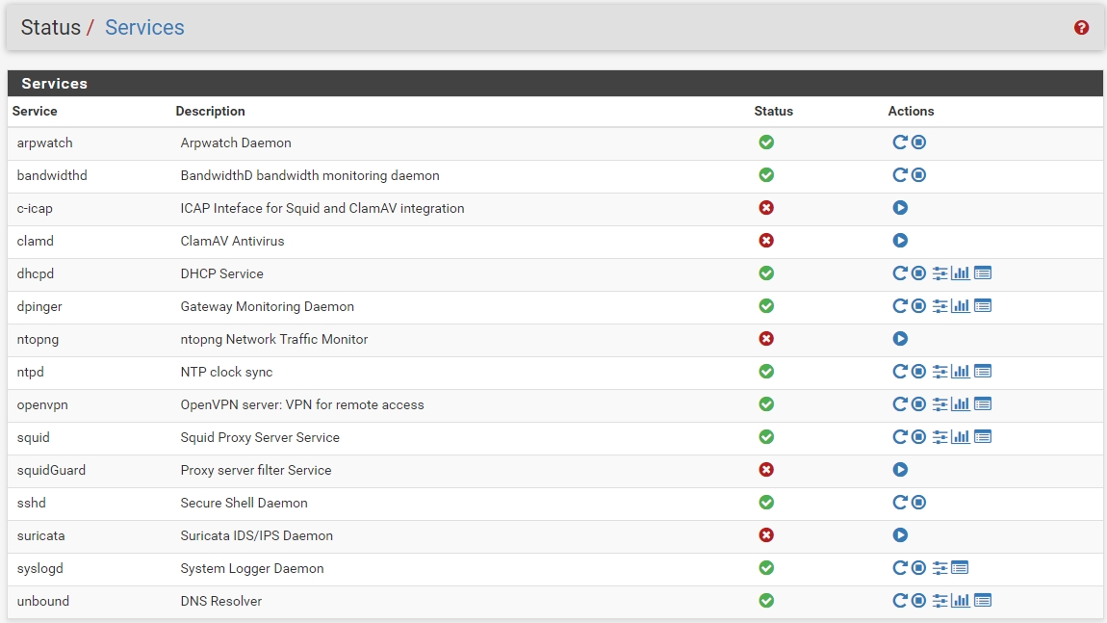Start the clamd ClamAV Antivirus service
Image resolution: width=1107 pixels, height=623 pixels.
[x=900, y=241]
